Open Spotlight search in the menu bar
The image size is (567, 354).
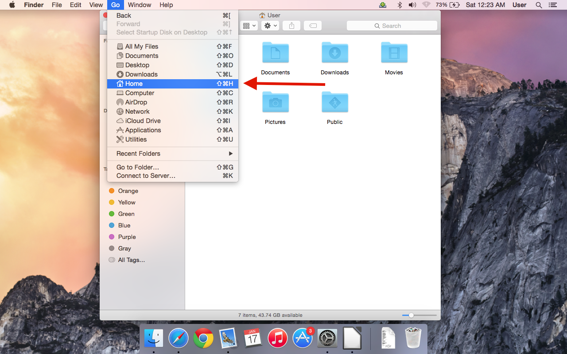click(x=539, y=5)
